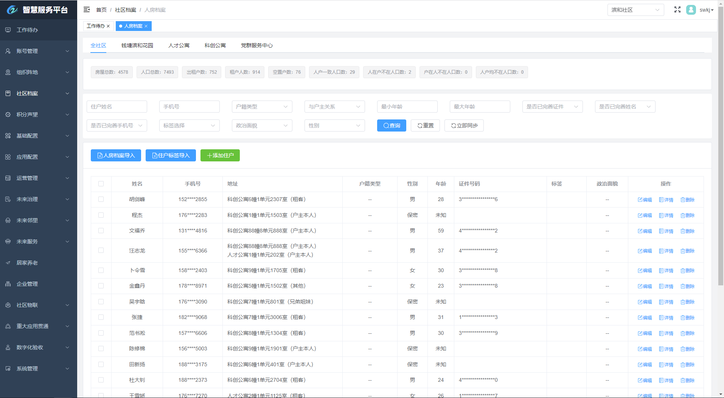724x398 pixels.
Task: Edit the record for 卜令雪
Action: (x=645, y=271)
